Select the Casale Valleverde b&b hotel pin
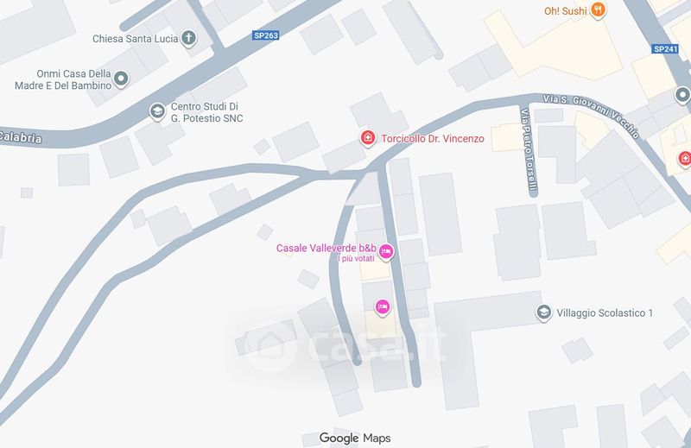 (386, 252)
